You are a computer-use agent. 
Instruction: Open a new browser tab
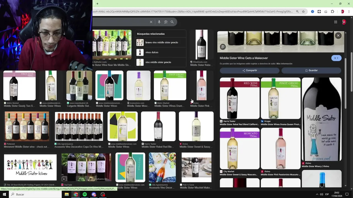[97, 4]
